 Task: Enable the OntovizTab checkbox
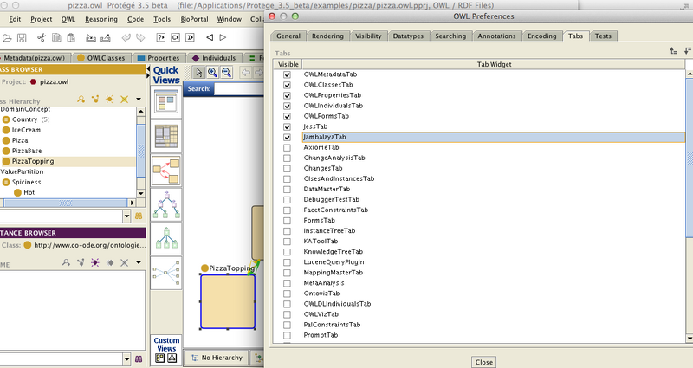(288, 294)
